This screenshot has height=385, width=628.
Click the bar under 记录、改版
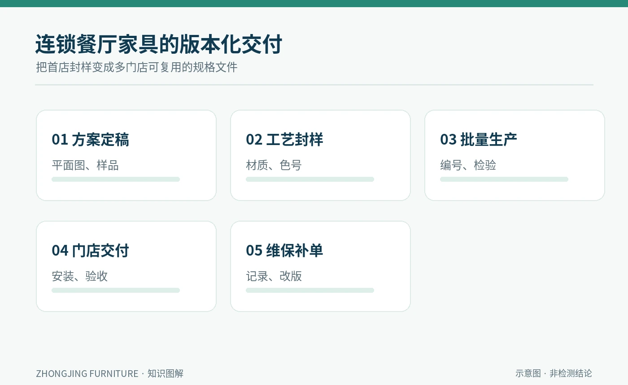point(310,290)
